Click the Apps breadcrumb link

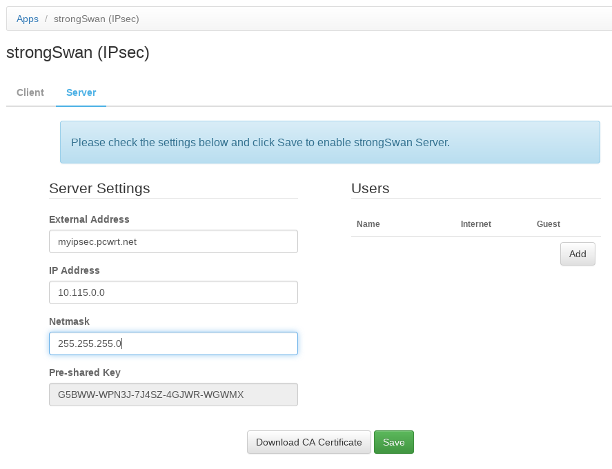coord(28,19)
